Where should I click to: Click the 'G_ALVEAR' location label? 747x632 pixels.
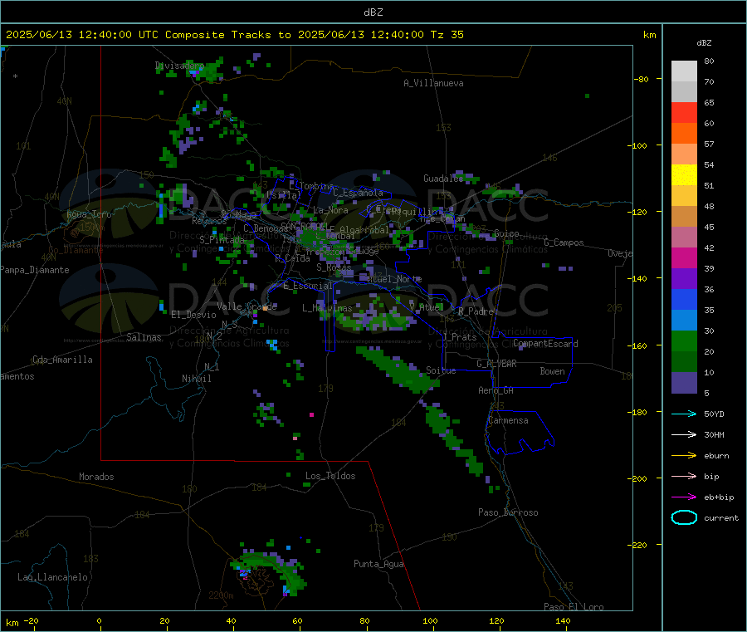click(496, 364)
